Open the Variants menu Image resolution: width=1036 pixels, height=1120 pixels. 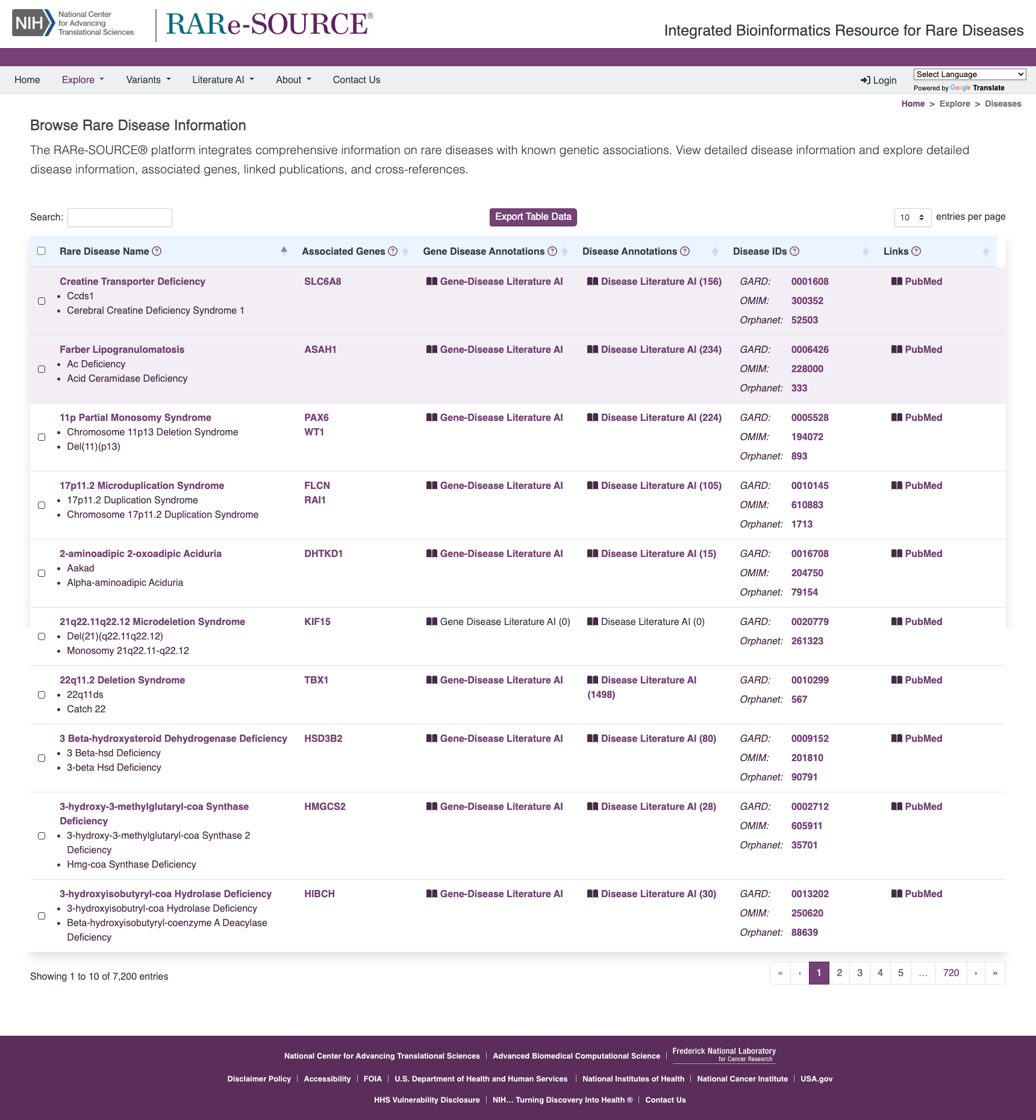(148, 79)
